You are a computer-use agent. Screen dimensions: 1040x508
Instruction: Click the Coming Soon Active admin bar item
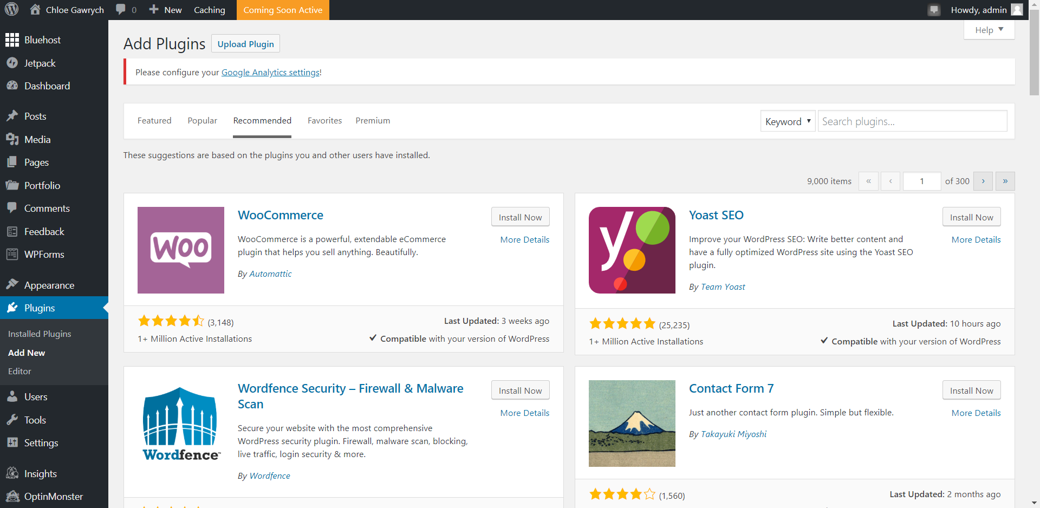[x=283, y=10]
